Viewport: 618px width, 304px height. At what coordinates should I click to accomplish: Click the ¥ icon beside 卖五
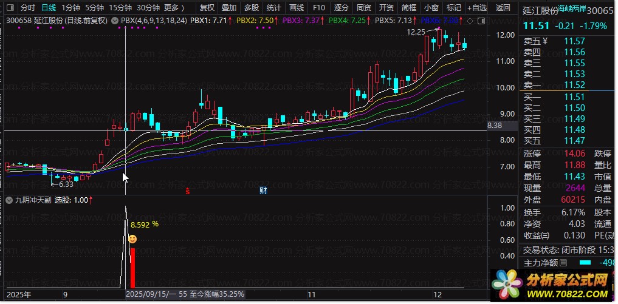(544, 41)
